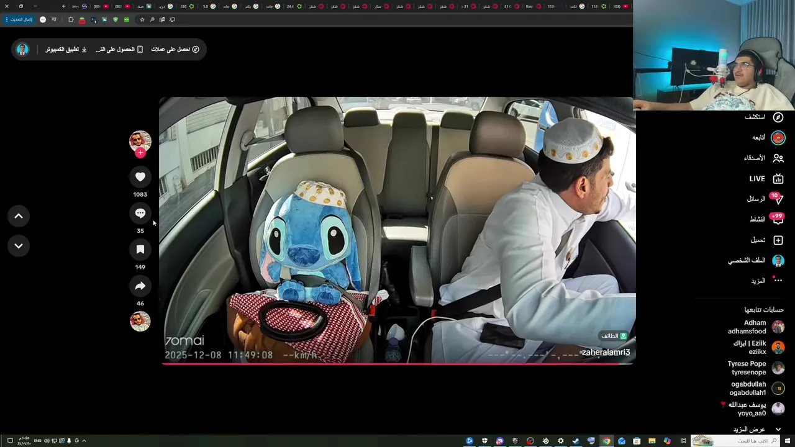Open LIVE section in sidebar
Viewport: 795px width, 447px height.
point(766,179)
